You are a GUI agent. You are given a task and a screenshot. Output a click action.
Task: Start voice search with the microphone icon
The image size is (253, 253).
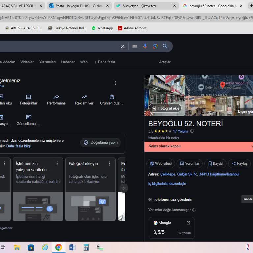tap(145, 46)
